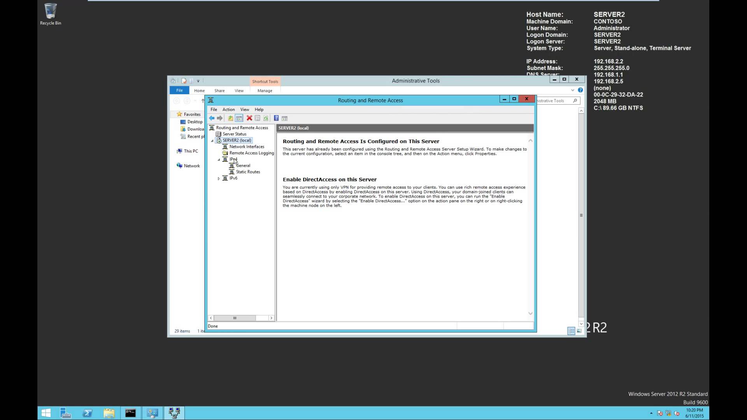Click the Forward arrow in Routing and Remote Access toolbar

tap(220, 118)
